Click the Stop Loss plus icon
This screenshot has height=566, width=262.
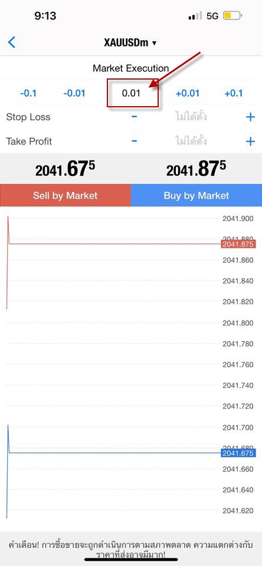tap(250, 117)
